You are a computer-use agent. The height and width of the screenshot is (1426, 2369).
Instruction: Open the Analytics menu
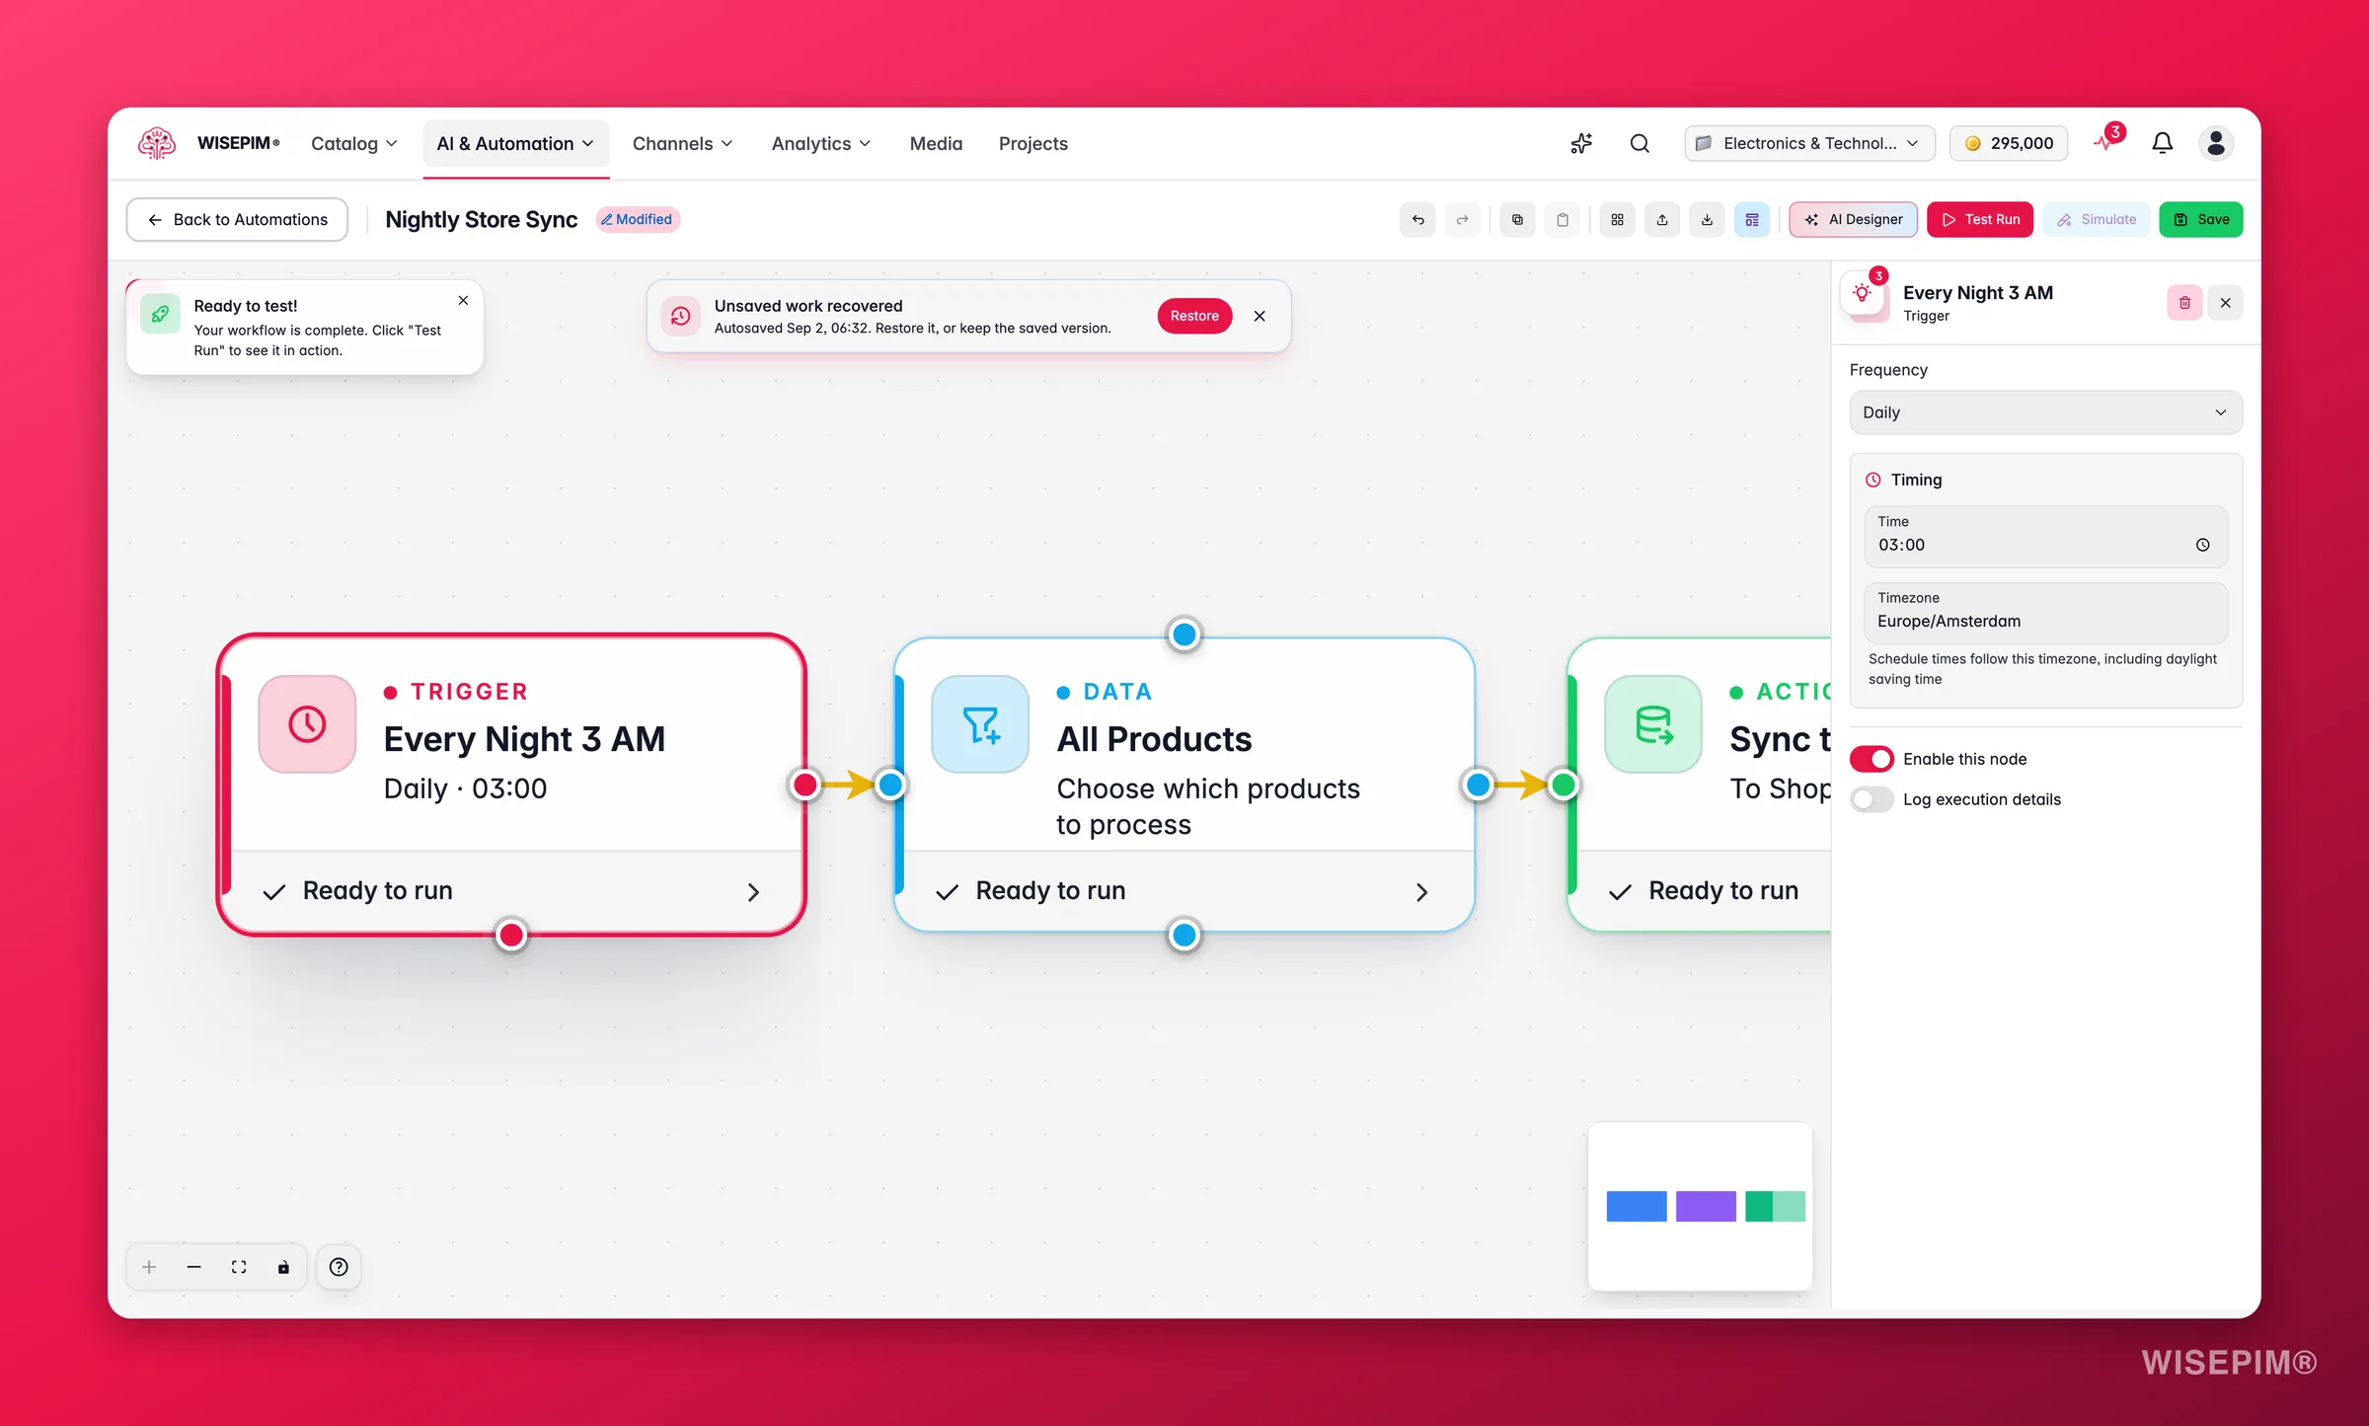[821, 143]
